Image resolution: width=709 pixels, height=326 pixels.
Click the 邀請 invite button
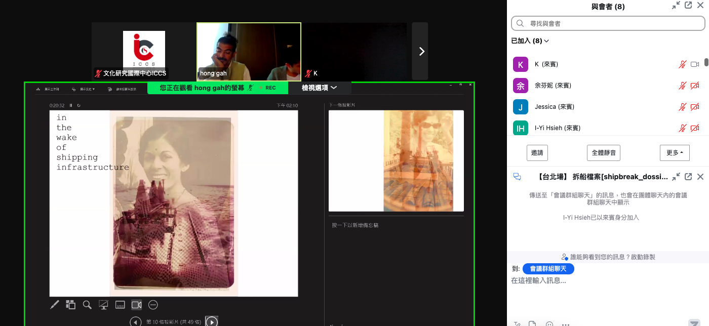537,152
